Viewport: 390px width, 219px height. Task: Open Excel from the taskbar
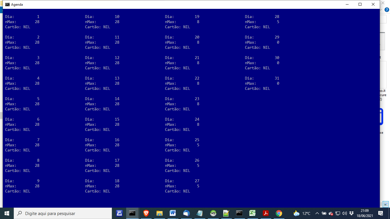tap(252, 213)
